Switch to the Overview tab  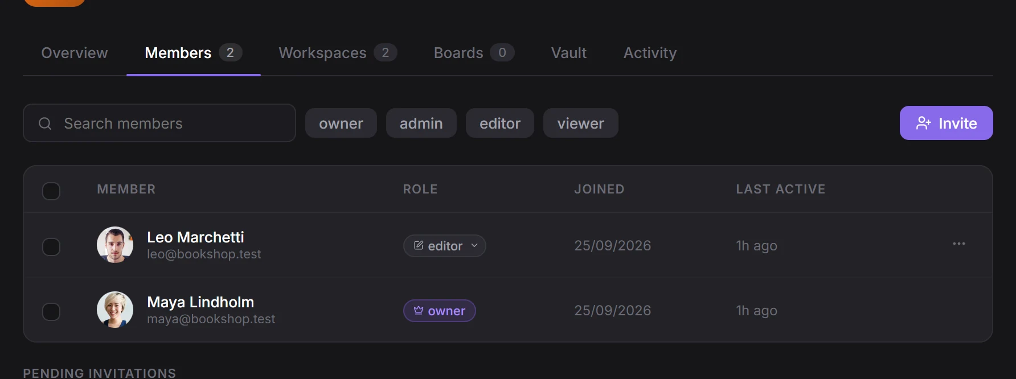(75, 53)
